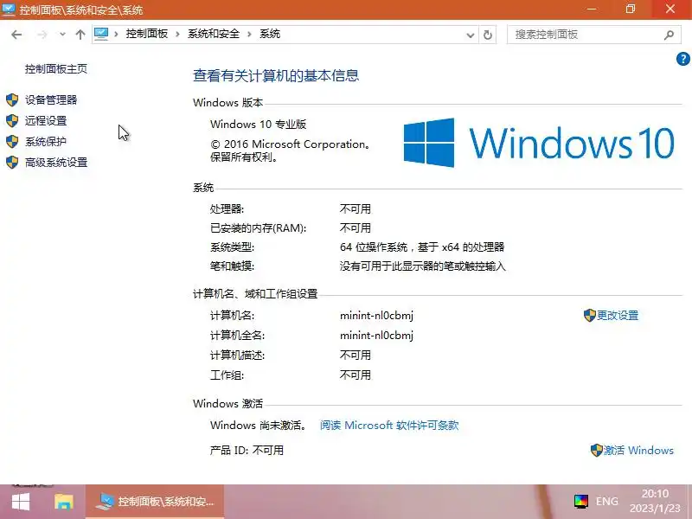Click the title bar window icon
This screenshot has height=519, width=692.
[9, 10]
